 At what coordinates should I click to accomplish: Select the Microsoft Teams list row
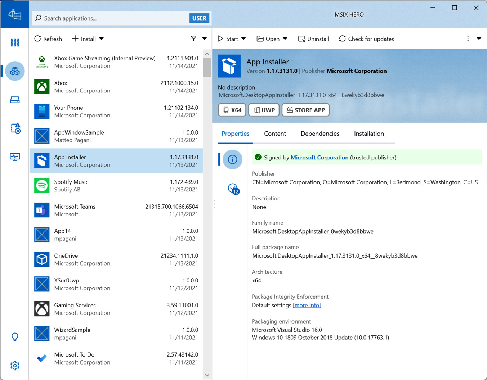click(116, 210)
